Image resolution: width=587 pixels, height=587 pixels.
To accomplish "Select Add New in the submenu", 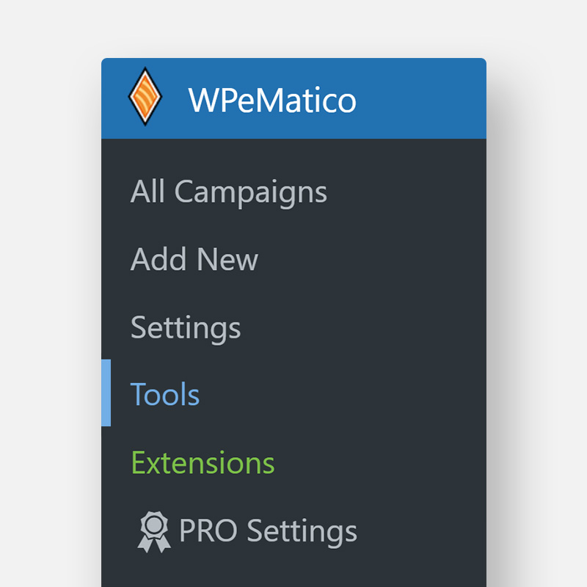I will point(194,260).
